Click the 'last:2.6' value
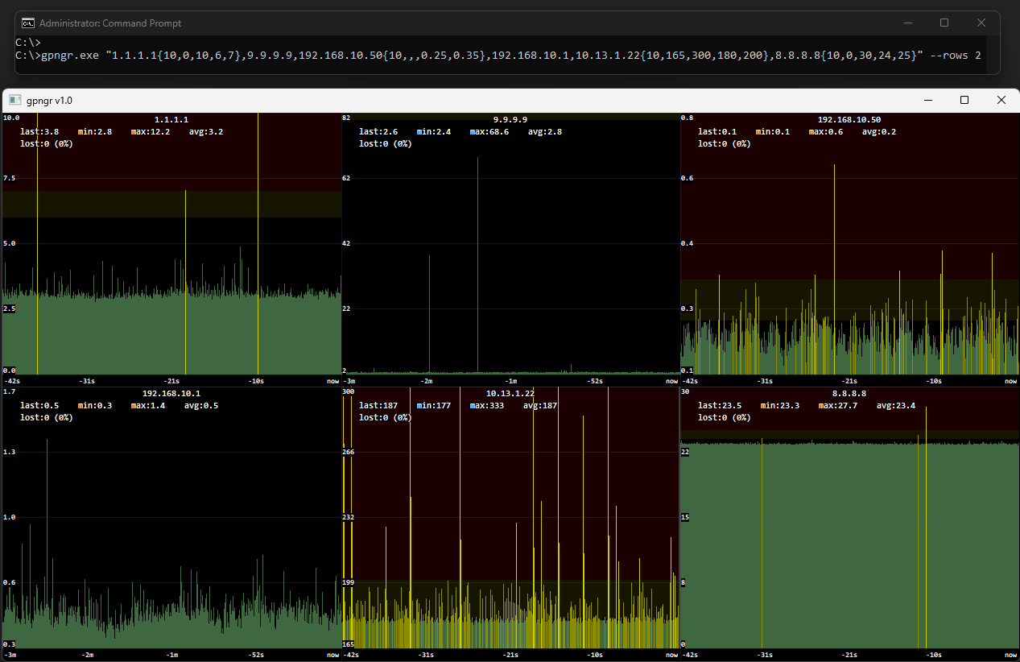The image size is (1020, 662). click(x=378, y=131)
